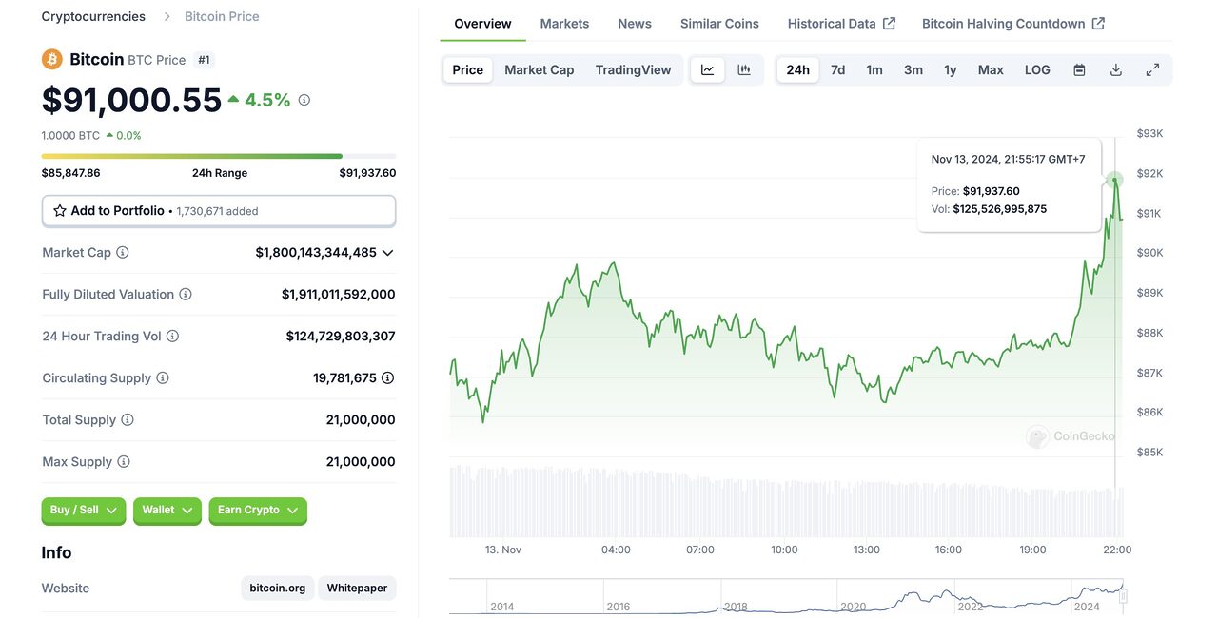
Task: Show Total Supply info icon
Action: (128, 420)
